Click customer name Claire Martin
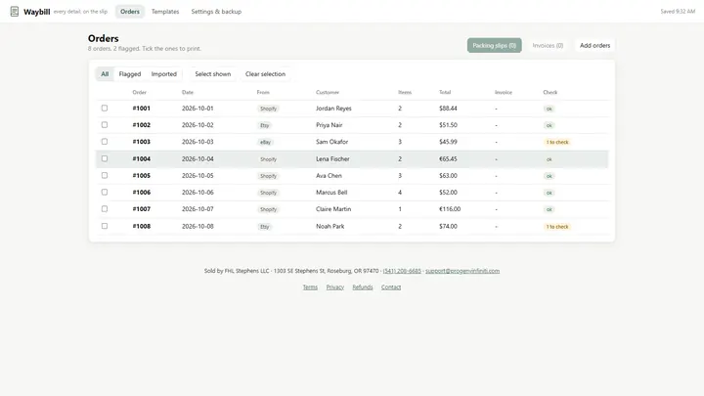 [333, 209]
